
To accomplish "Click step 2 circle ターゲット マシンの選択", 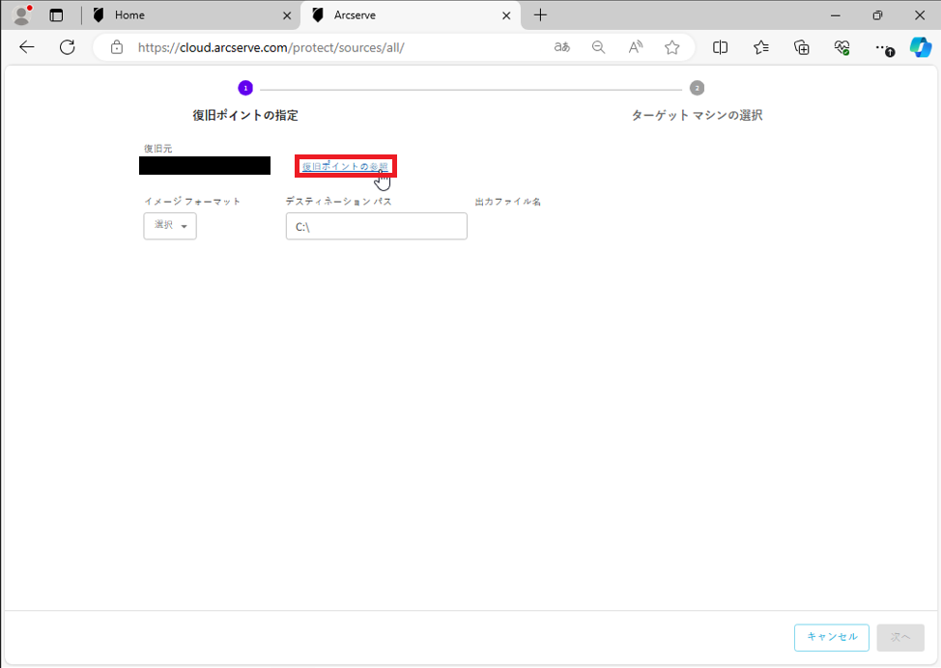I will [697, 88].
